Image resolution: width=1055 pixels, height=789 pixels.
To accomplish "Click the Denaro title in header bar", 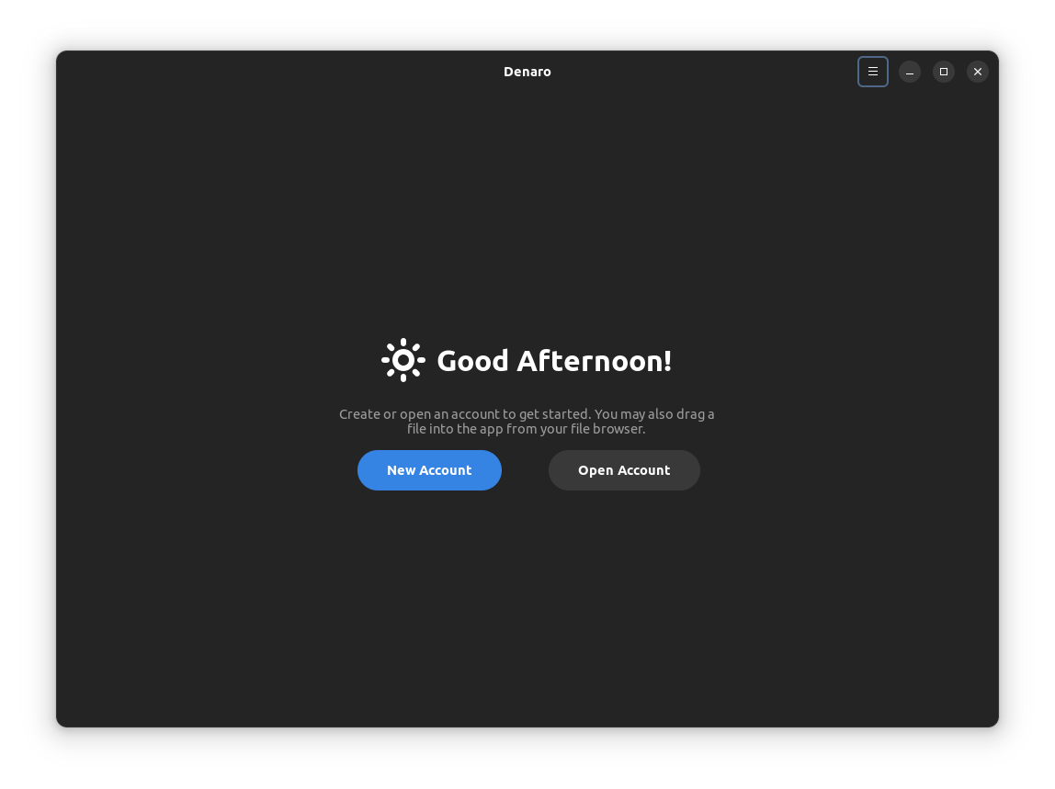I will 527,72.
